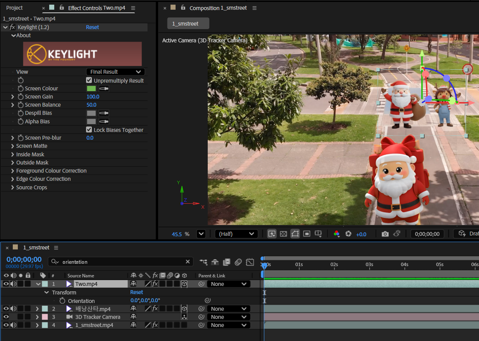Select the 1_smstreet viewer tab
This screenshot has width=479, height=341.
click(188, 24)
